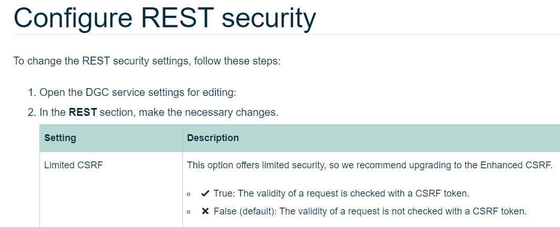Screen dimensions: 560x227
Task: Click the Limited CSRF table cell
Action: (74, 166)
